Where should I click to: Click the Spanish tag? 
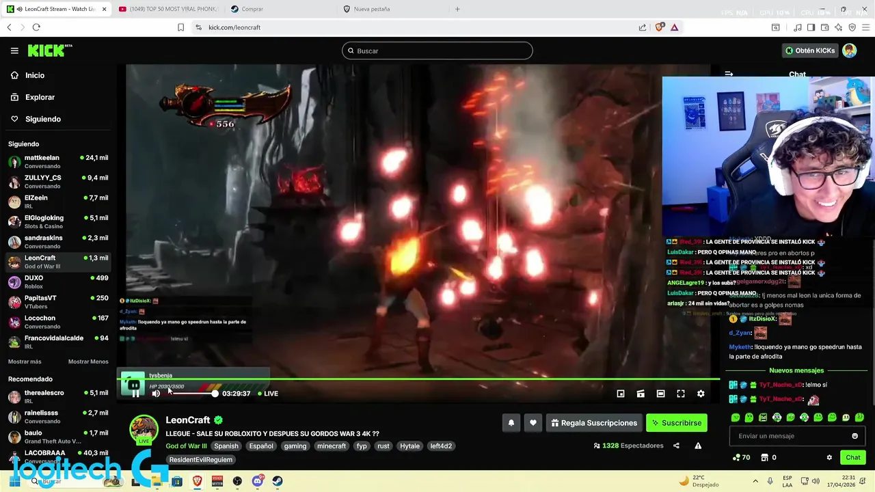[226, 446]
